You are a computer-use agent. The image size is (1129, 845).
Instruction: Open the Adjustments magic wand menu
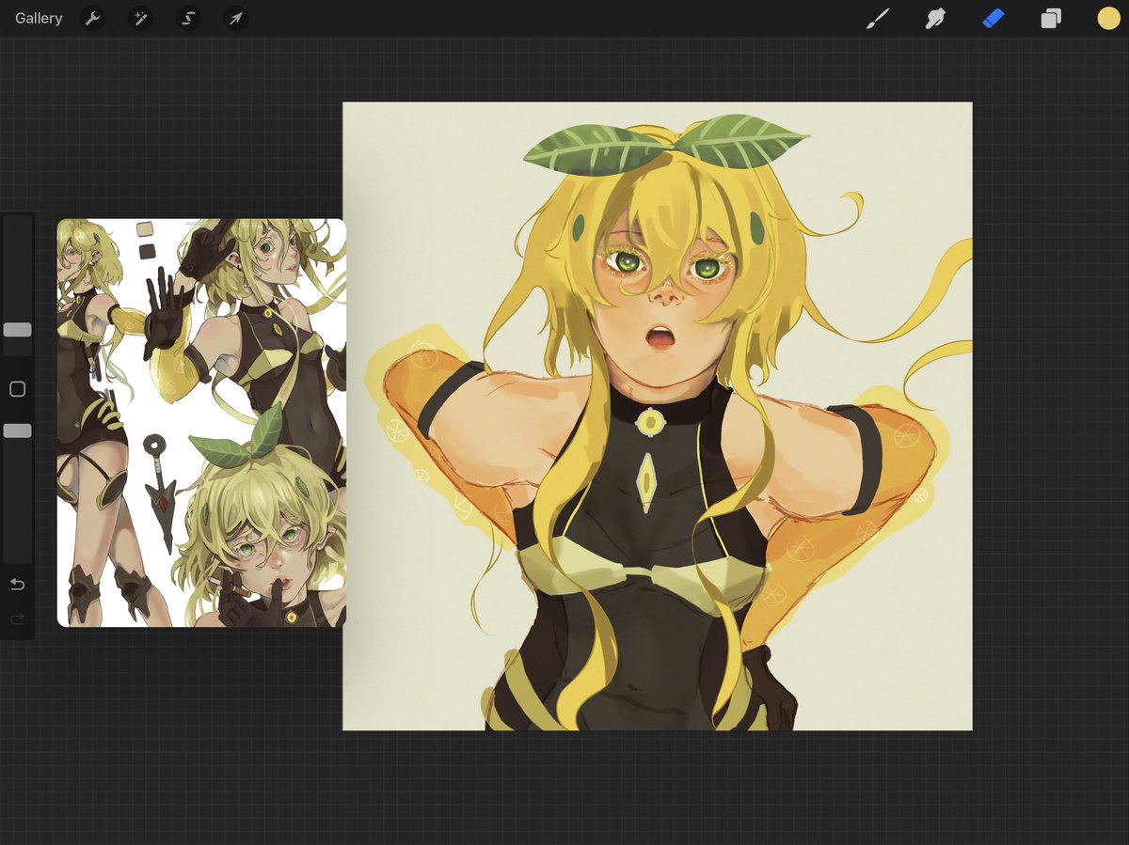coord(140,18)
